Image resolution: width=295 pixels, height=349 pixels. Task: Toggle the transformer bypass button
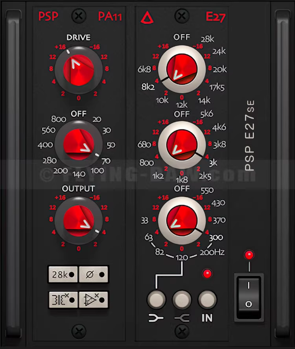pos(63,300)
